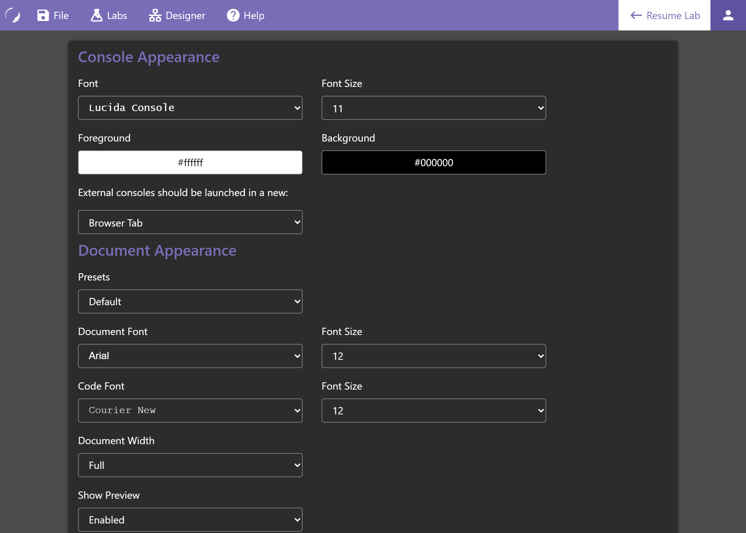The image size is (746, 533).
Task: Open the Presets Default dropdown
Action: (190, 301)
